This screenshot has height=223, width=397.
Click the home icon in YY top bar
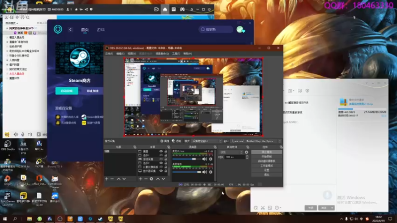[x=165, y=9]
